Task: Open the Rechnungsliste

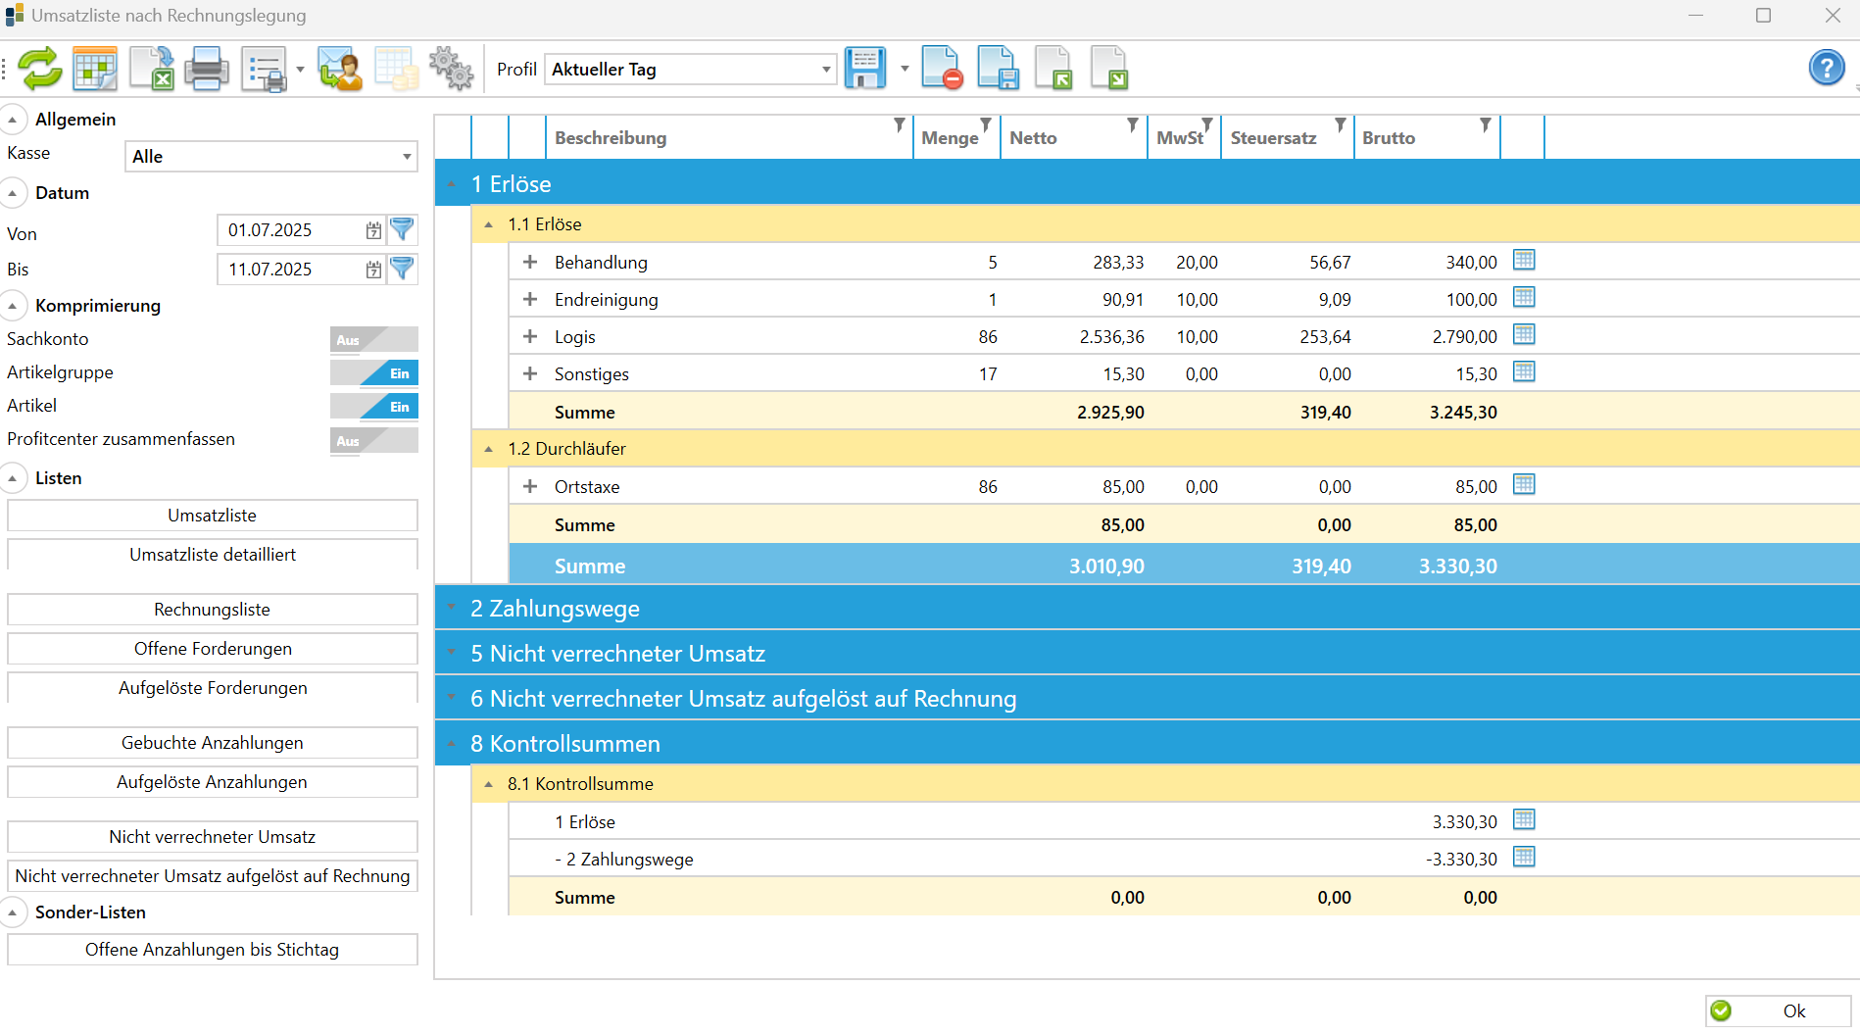Action: coord(213,610)
